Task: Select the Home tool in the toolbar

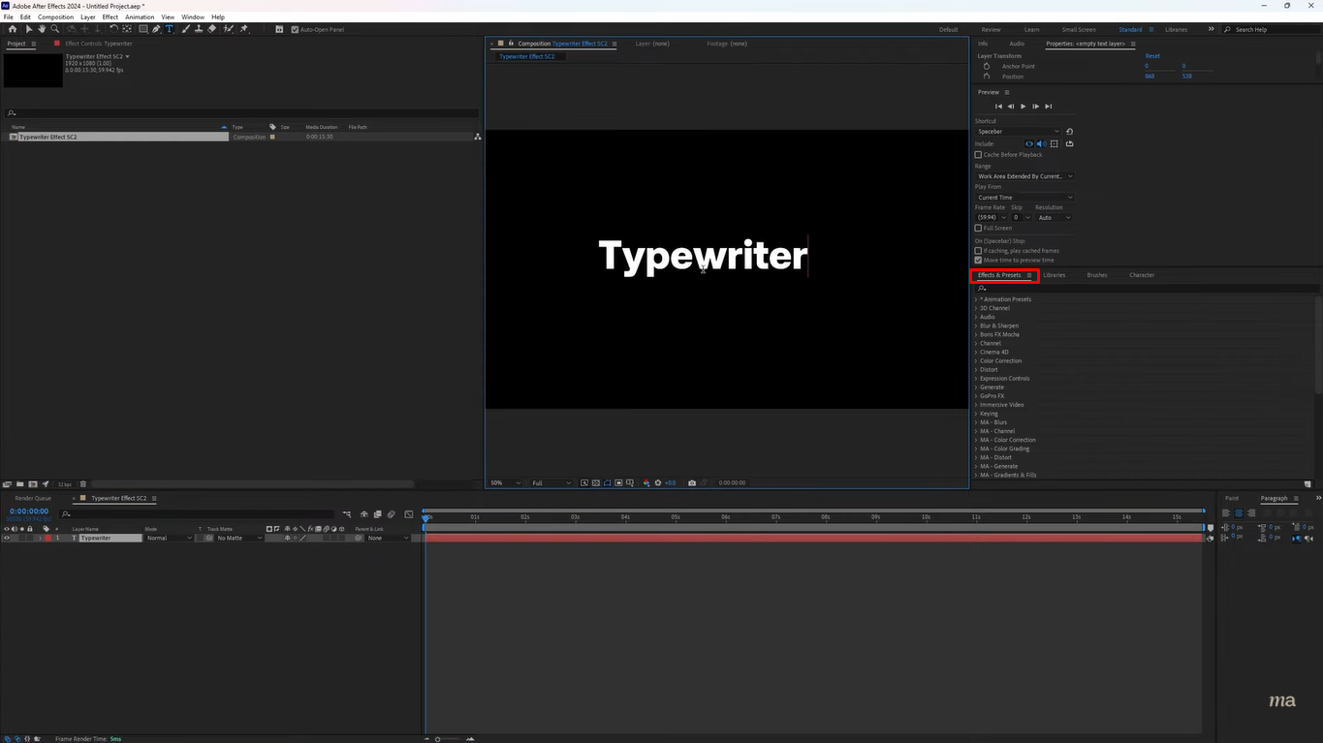Action: tap(13, 29)
